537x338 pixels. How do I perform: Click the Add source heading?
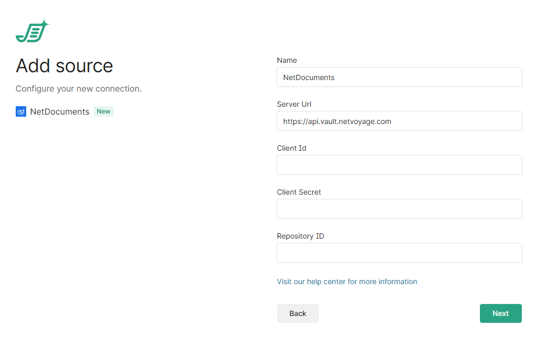tap(64, 66)
